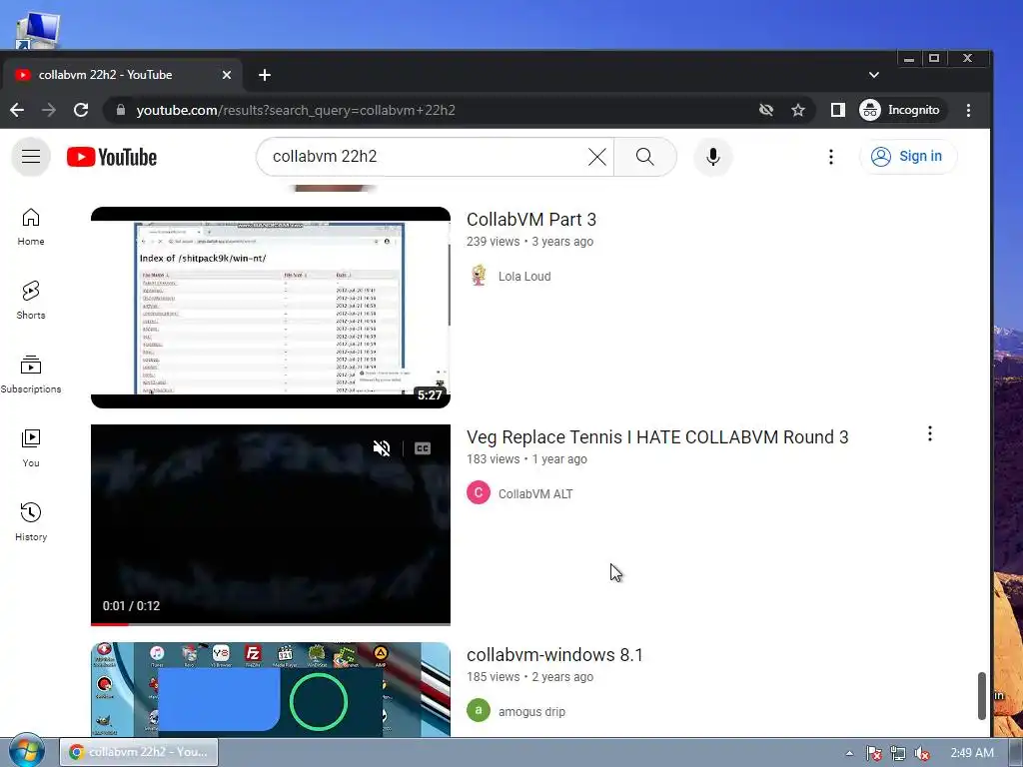1023x767 pixels.
Task: Go forward in Chrome
Action: [49, 110]
